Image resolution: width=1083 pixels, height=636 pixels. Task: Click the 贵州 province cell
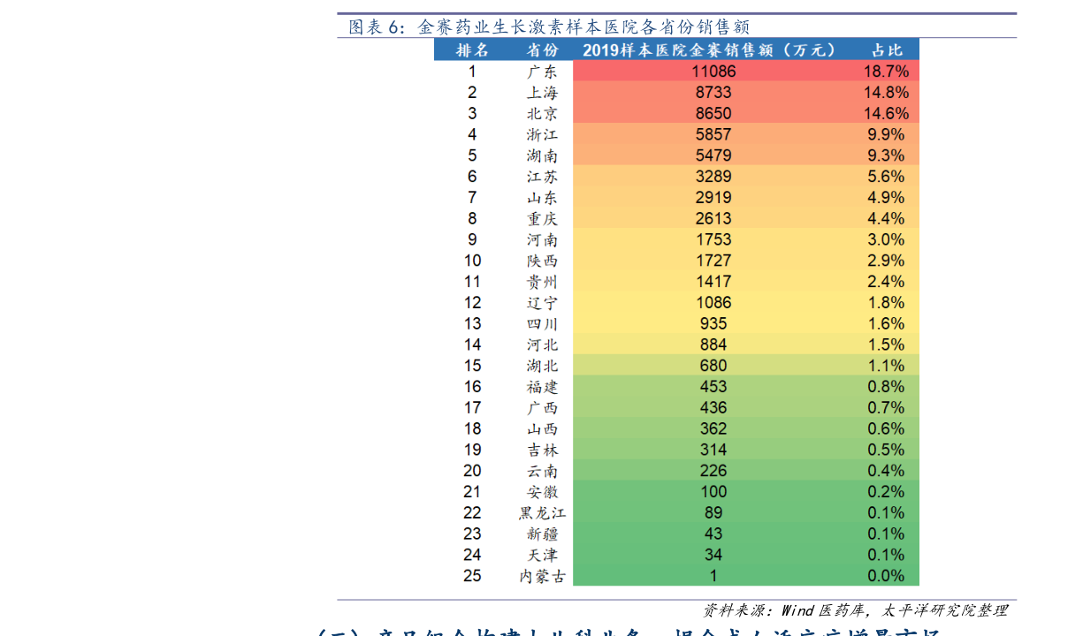542,282
